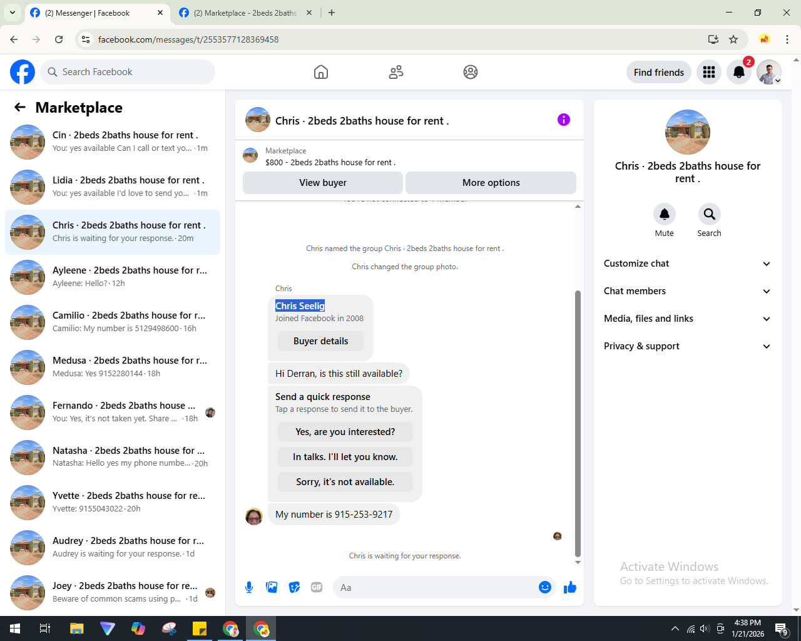Open the Natasha conversation
This screenshot has width=801, height=641.
[x=113, y=458]
